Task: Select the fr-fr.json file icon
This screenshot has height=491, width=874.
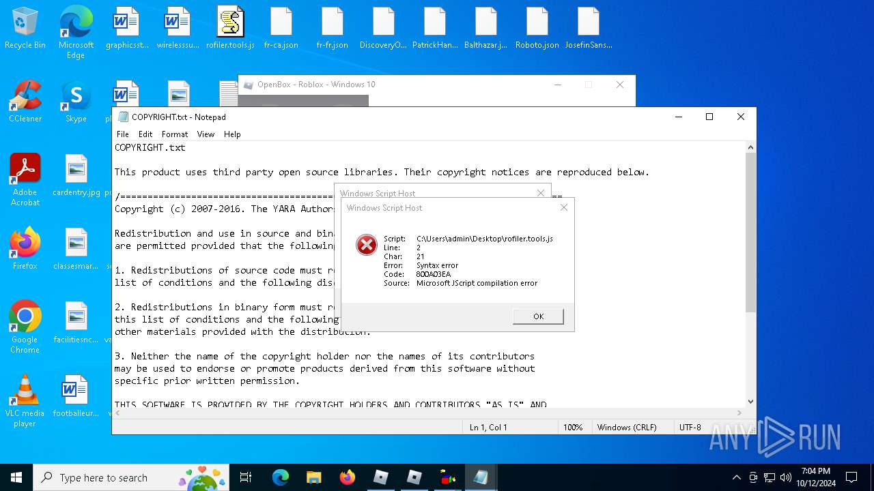Action: [x=333, y=29]
